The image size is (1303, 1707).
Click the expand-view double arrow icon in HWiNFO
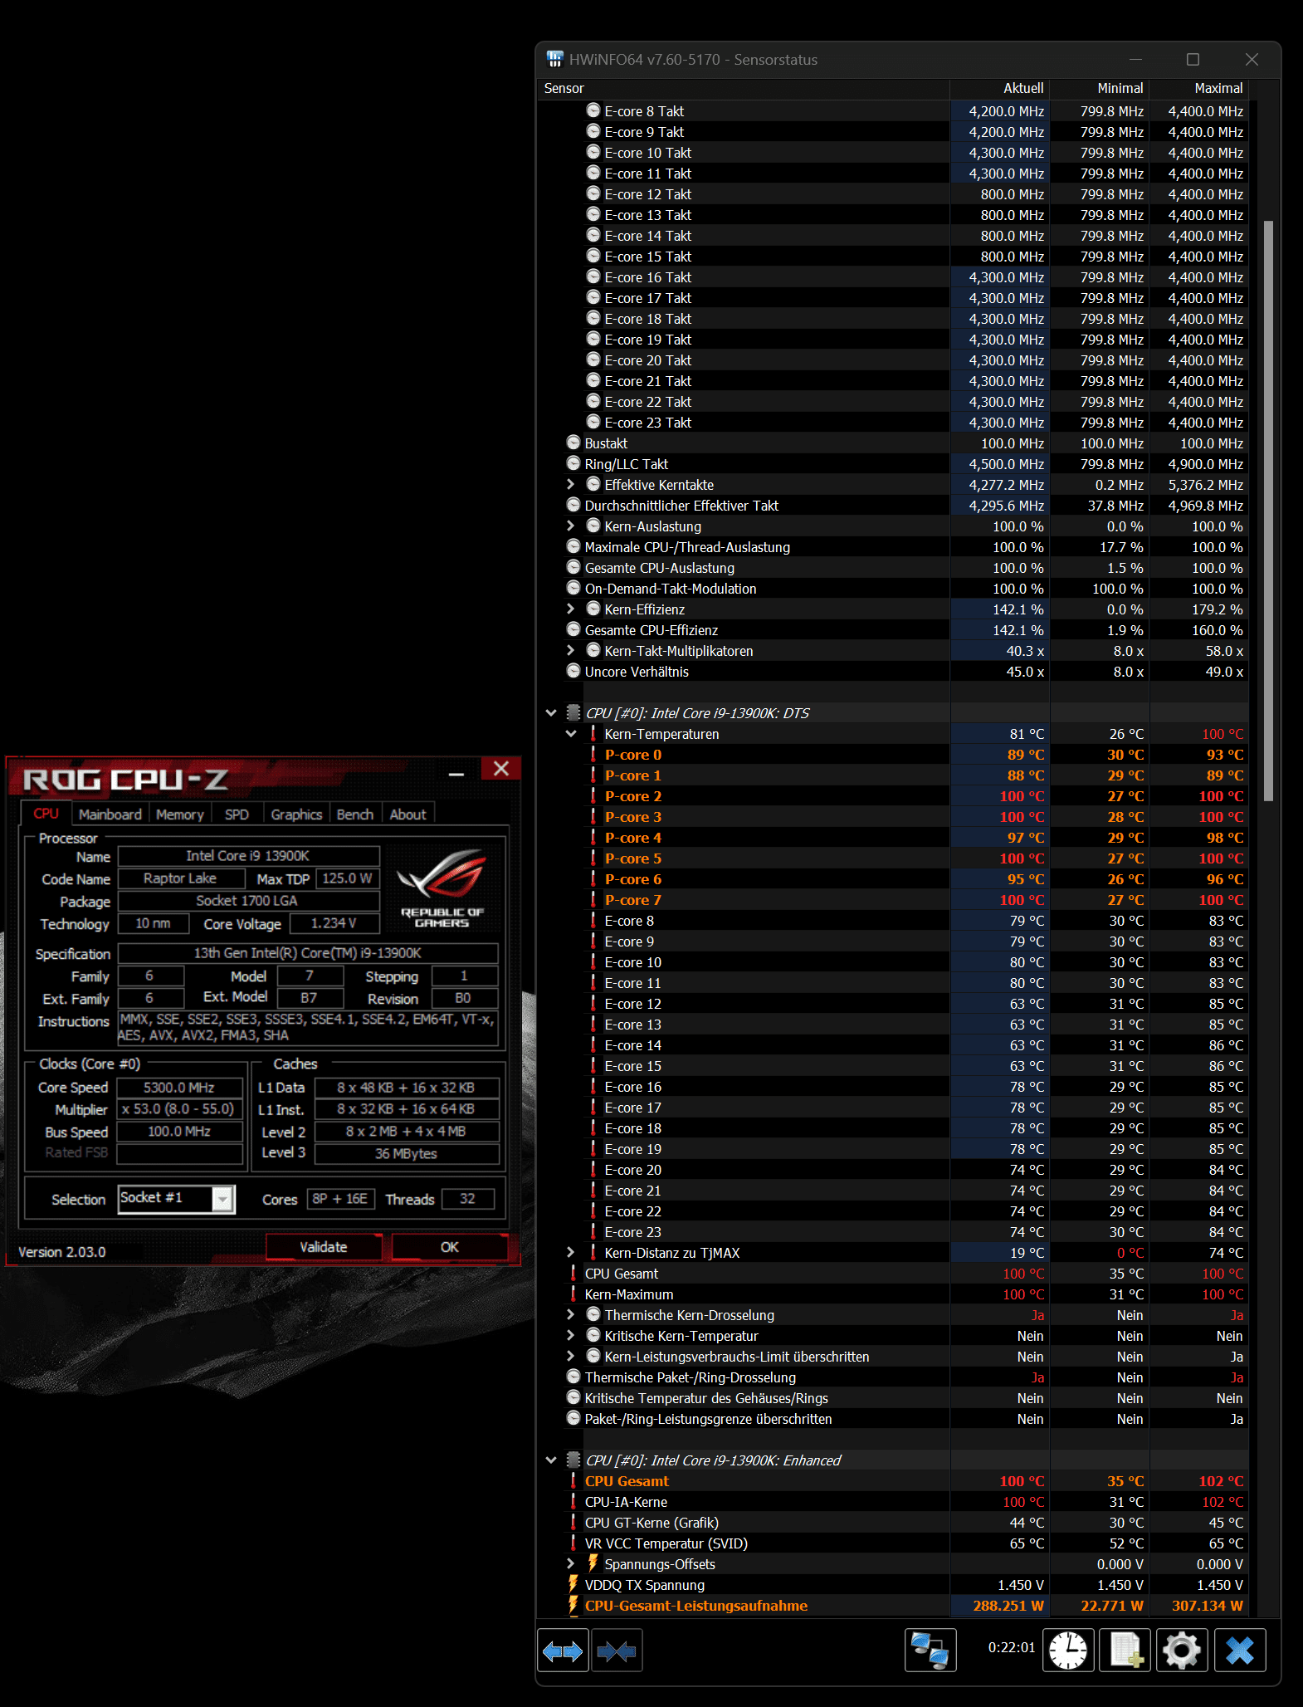click(x=563, y=1651)
